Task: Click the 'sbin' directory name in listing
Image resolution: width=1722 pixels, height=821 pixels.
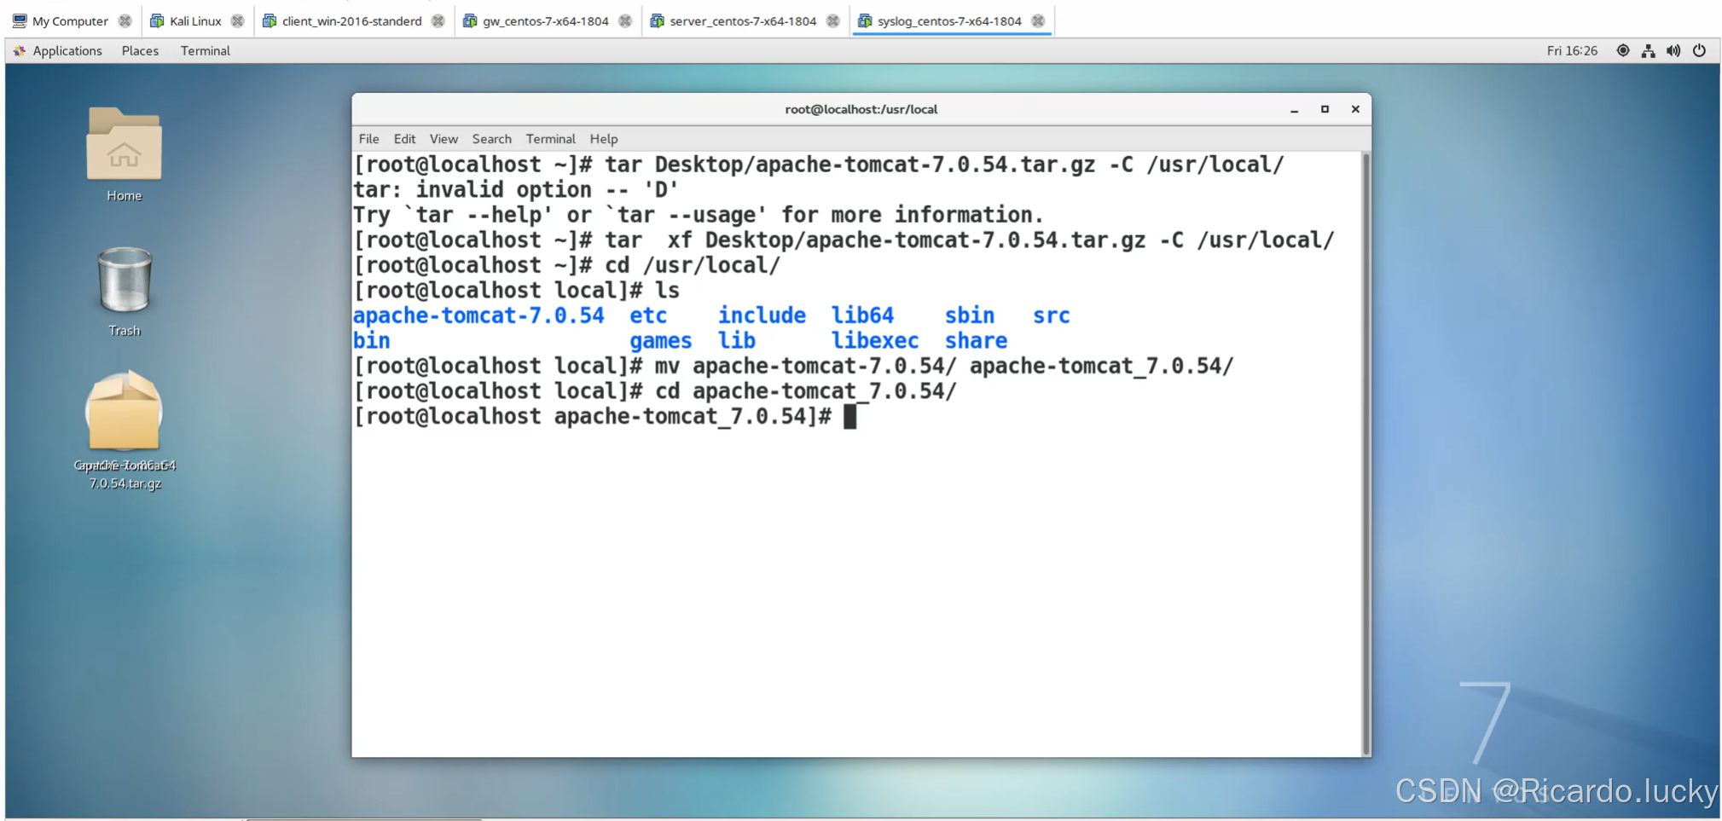Action: click(970, 315)
